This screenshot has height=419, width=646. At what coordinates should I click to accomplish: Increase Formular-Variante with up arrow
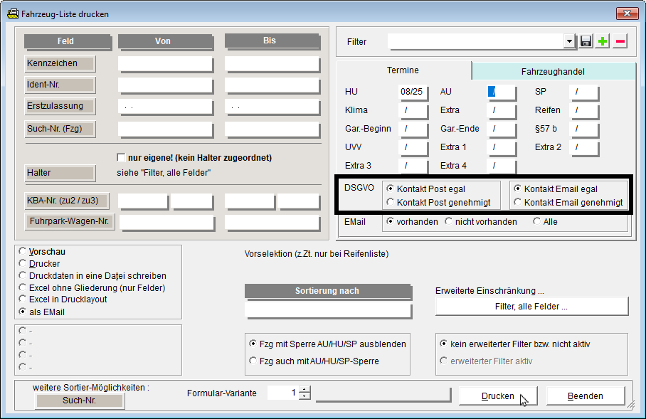pyautogui.click(x=305, y=389)
